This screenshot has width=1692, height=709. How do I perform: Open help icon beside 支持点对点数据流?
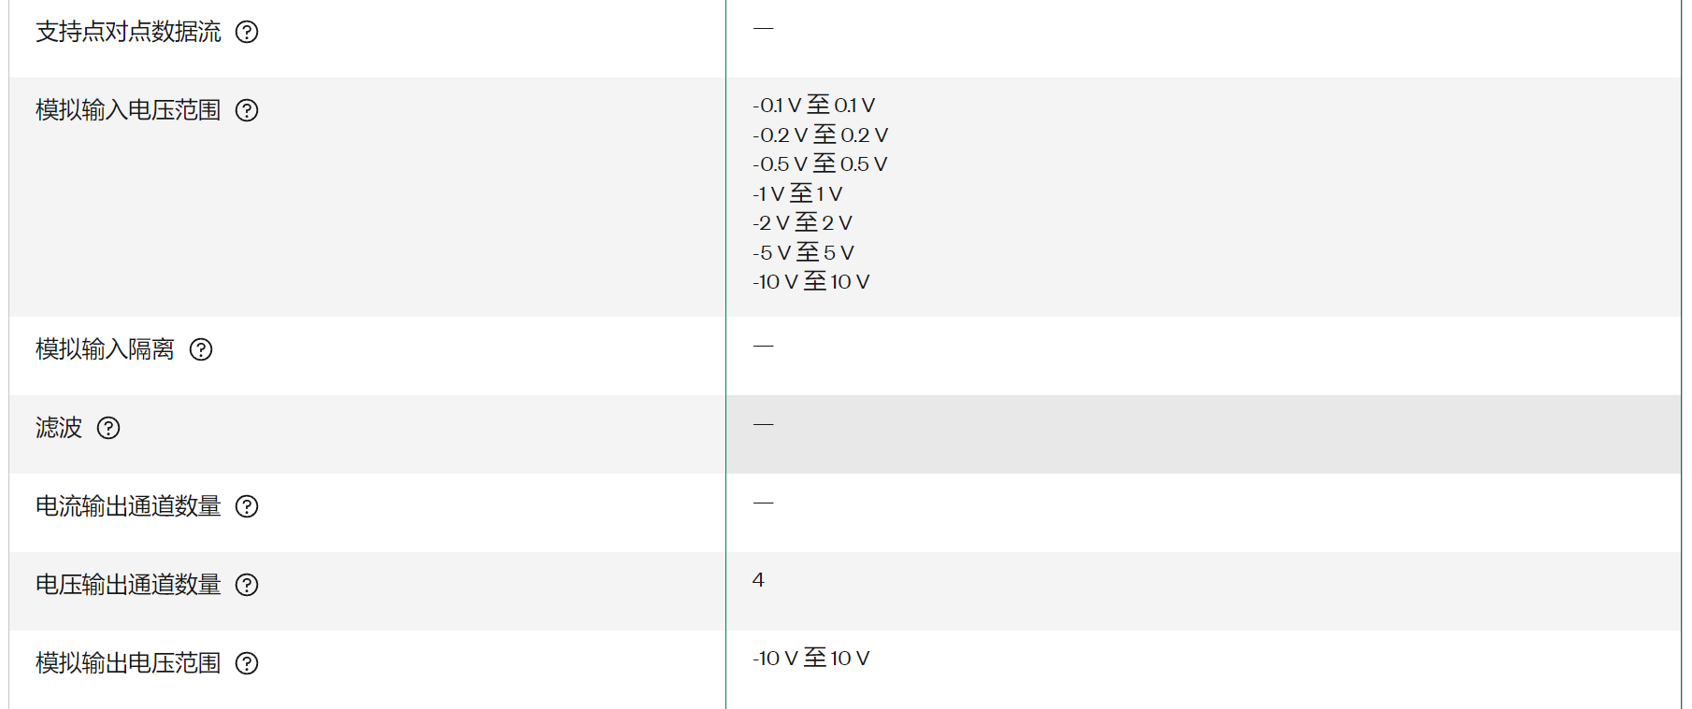247,32
